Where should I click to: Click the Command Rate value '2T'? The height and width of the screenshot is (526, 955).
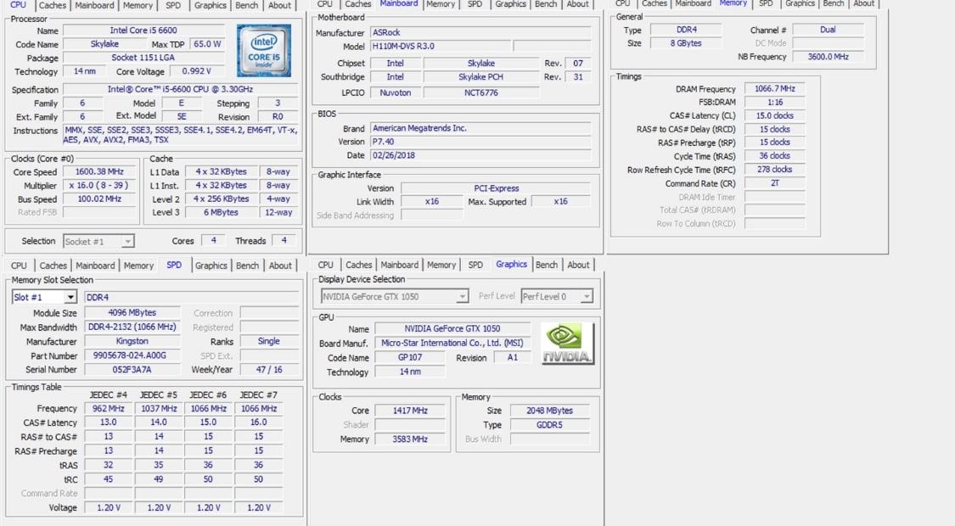coord(775,182)
